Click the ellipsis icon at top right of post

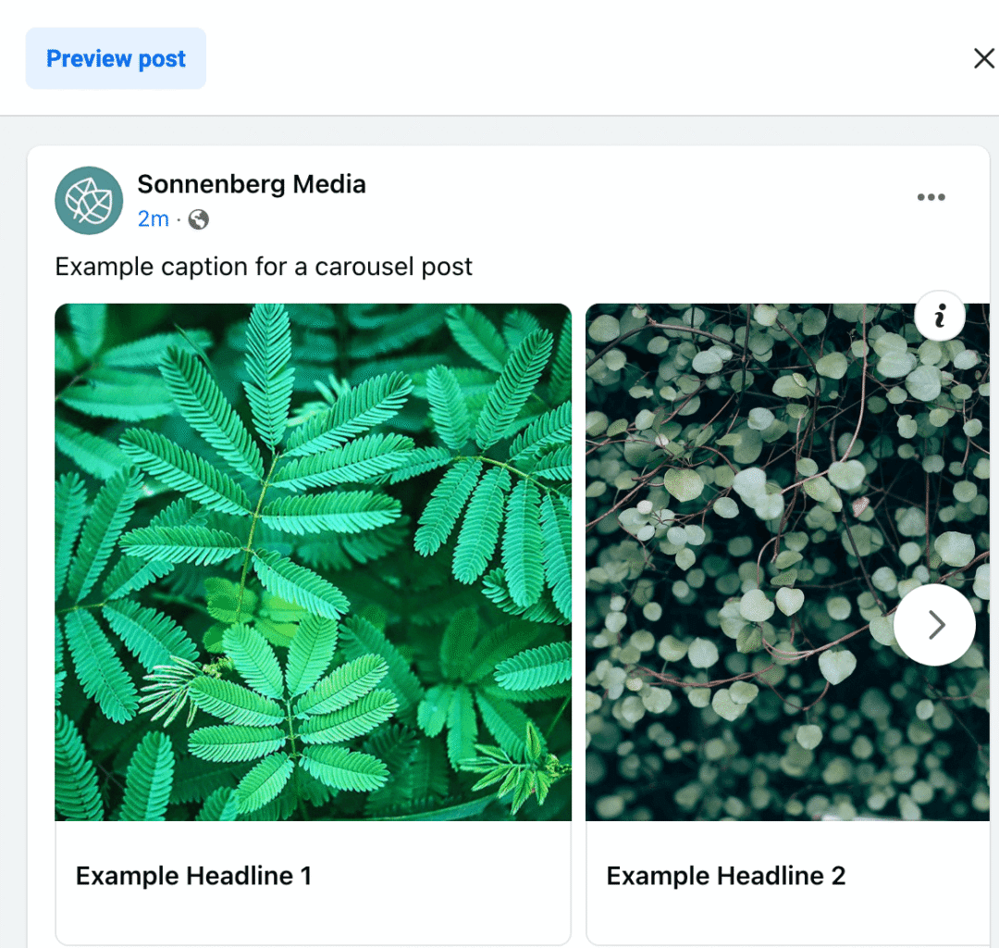(931, 196)
